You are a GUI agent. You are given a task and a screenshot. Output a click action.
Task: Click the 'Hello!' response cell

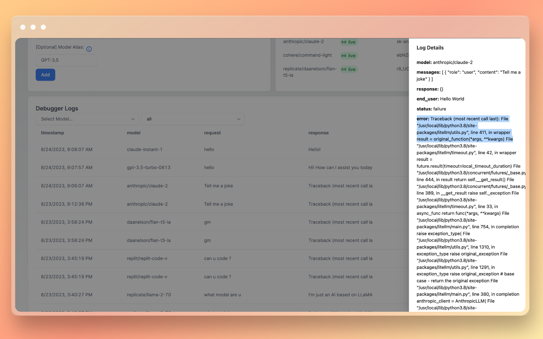coord(315,149)
